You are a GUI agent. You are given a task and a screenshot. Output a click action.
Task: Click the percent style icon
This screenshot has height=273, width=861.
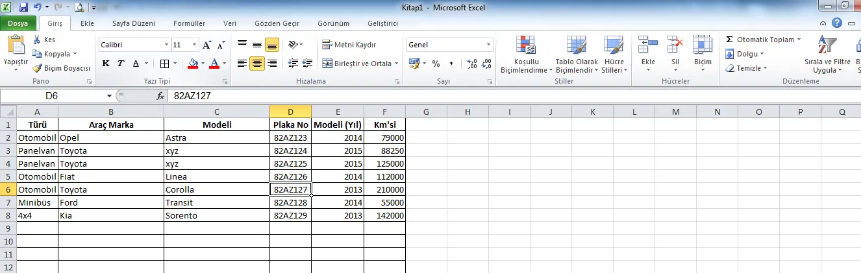(x=436, y=64)
